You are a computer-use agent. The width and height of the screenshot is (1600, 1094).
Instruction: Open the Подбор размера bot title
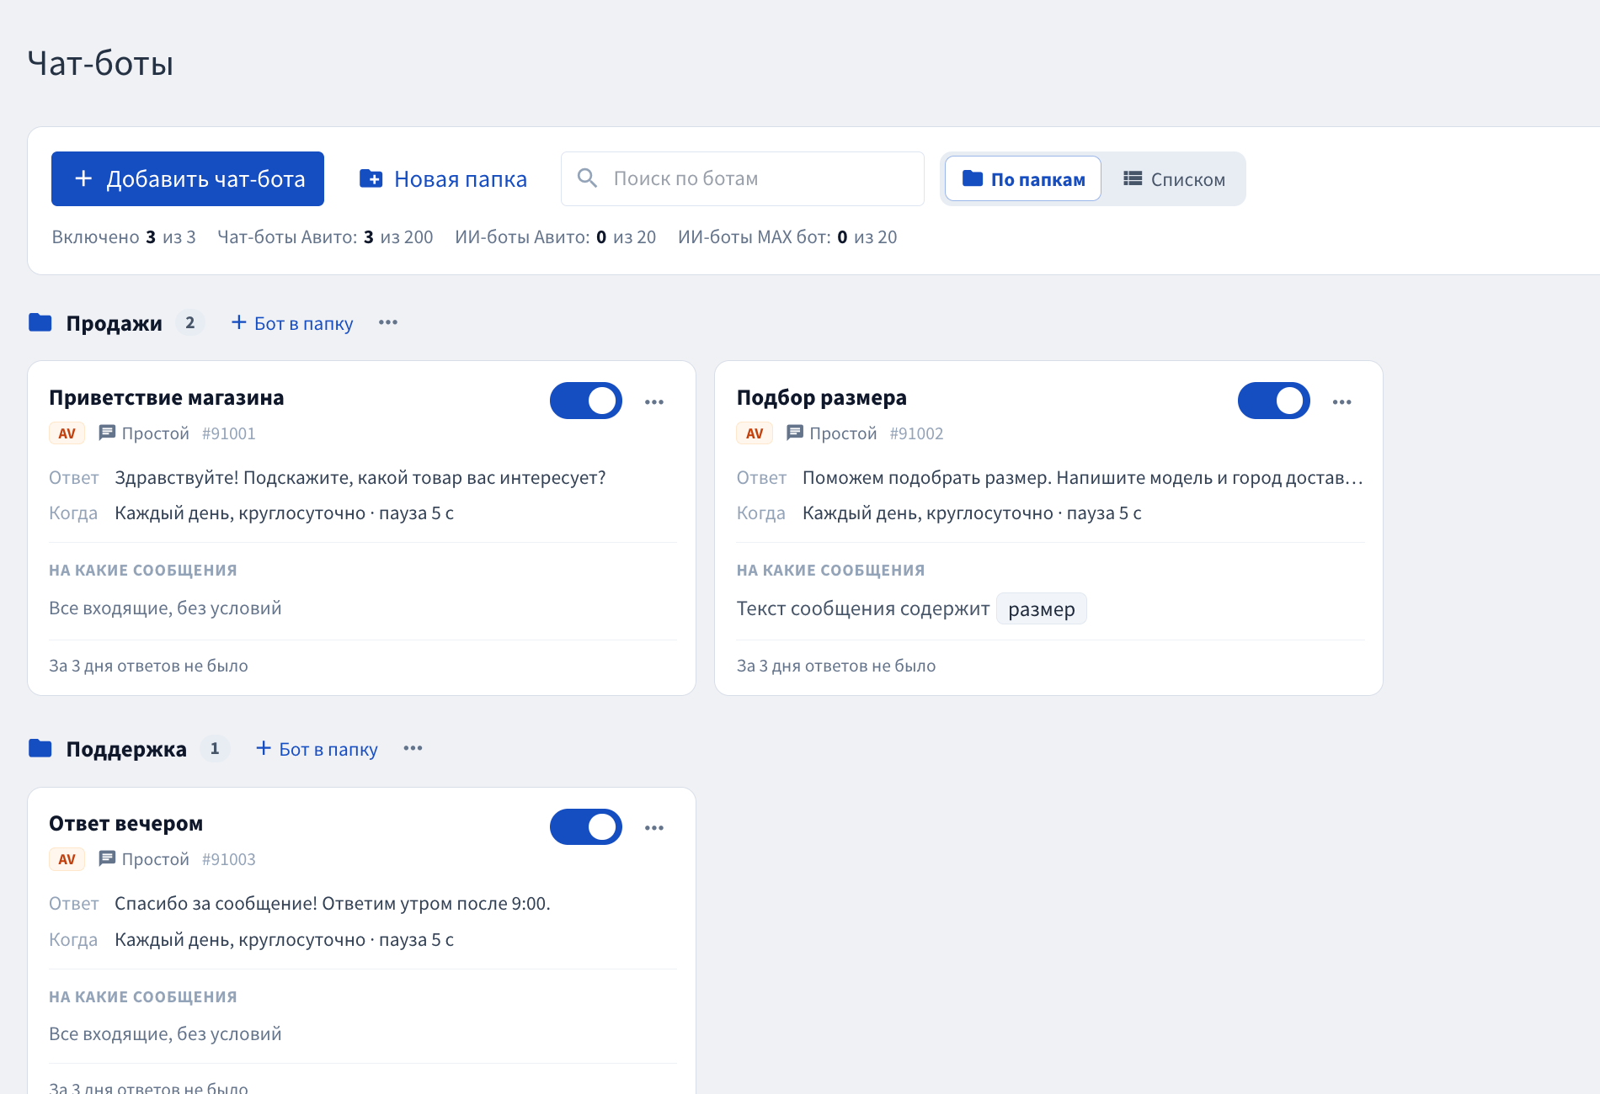822,397
